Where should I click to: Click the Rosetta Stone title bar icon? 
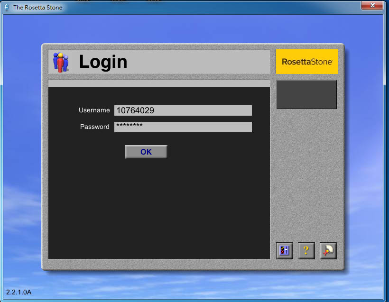7,8
